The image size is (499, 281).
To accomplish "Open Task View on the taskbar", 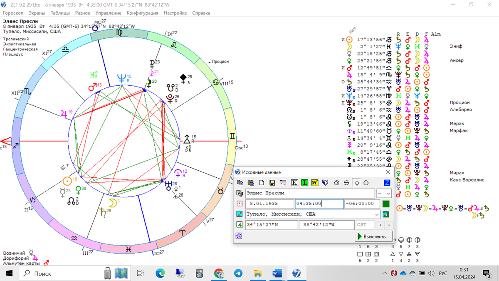I will pos(140,273).
